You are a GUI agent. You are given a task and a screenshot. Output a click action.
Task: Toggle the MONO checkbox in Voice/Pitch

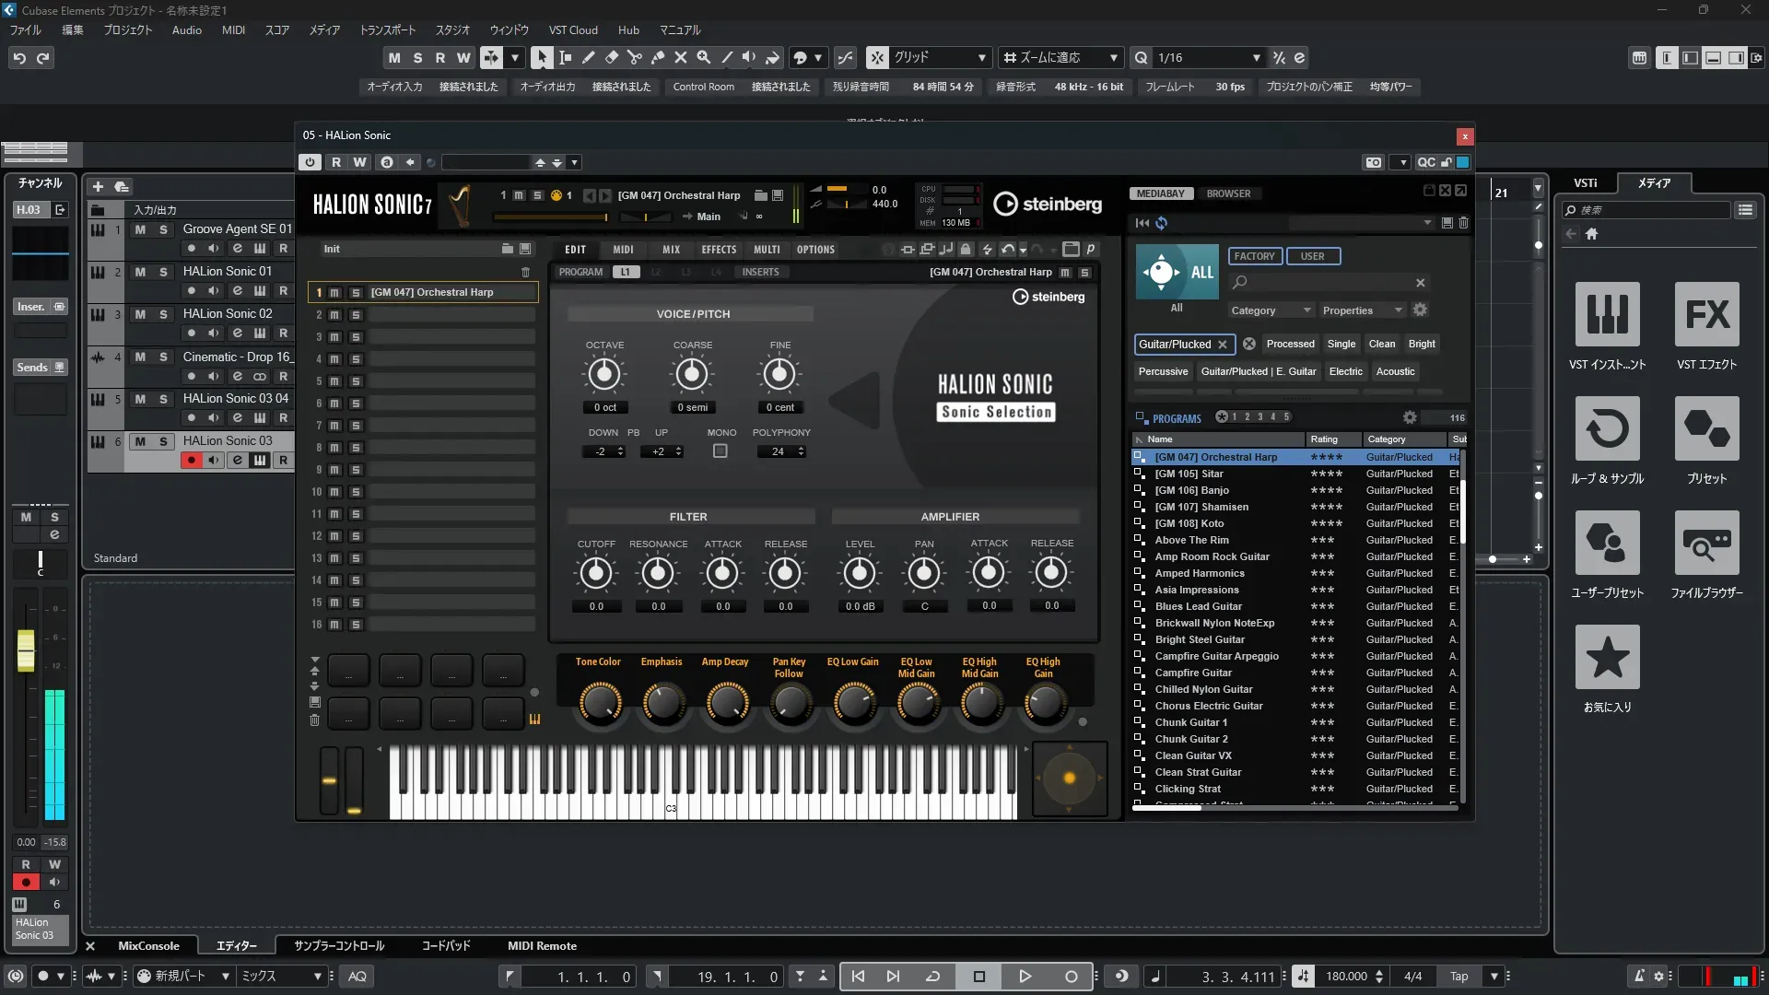click(720, 451)
